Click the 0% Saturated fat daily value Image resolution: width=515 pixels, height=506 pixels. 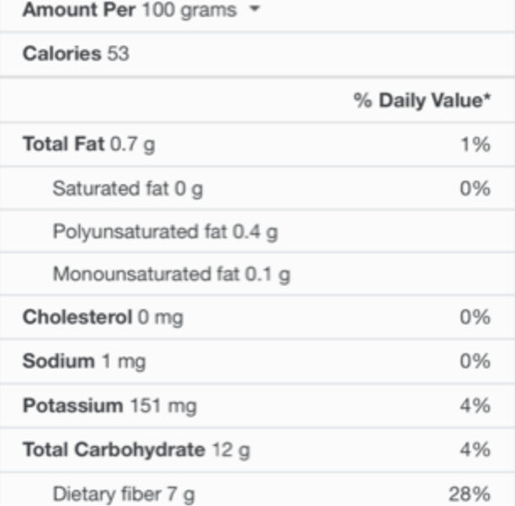click(x=475, y=188)
